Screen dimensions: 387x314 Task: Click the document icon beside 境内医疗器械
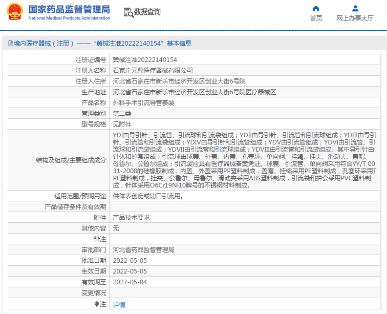pos(11,44)
